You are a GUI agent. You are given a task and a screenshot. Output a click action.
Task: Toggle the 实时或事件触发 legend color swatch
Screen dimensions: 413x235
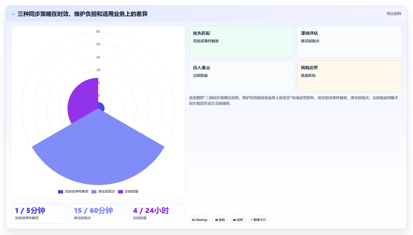pyautogui.click(x=60, y=192)
